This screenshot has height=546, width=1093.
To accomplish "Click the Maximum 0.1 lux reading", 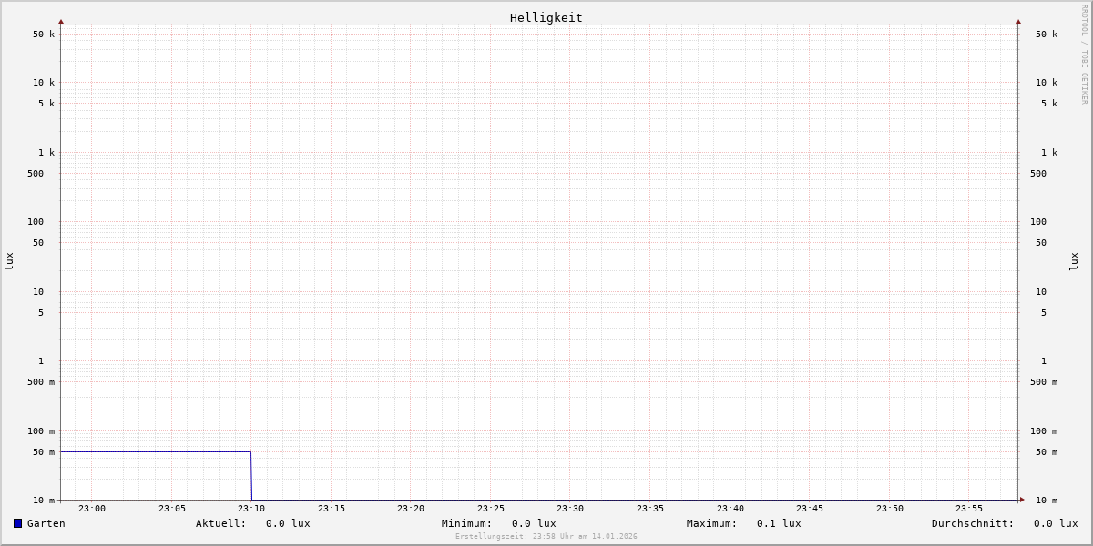I will (x=779, y=523).
